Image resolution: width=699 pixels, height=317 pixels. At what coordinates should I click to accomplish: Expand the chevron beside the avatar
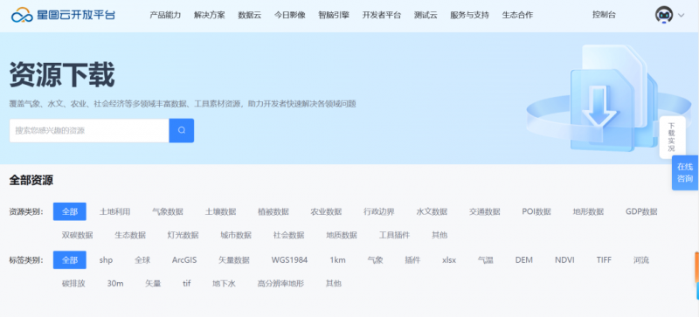[x=681, y=15]
